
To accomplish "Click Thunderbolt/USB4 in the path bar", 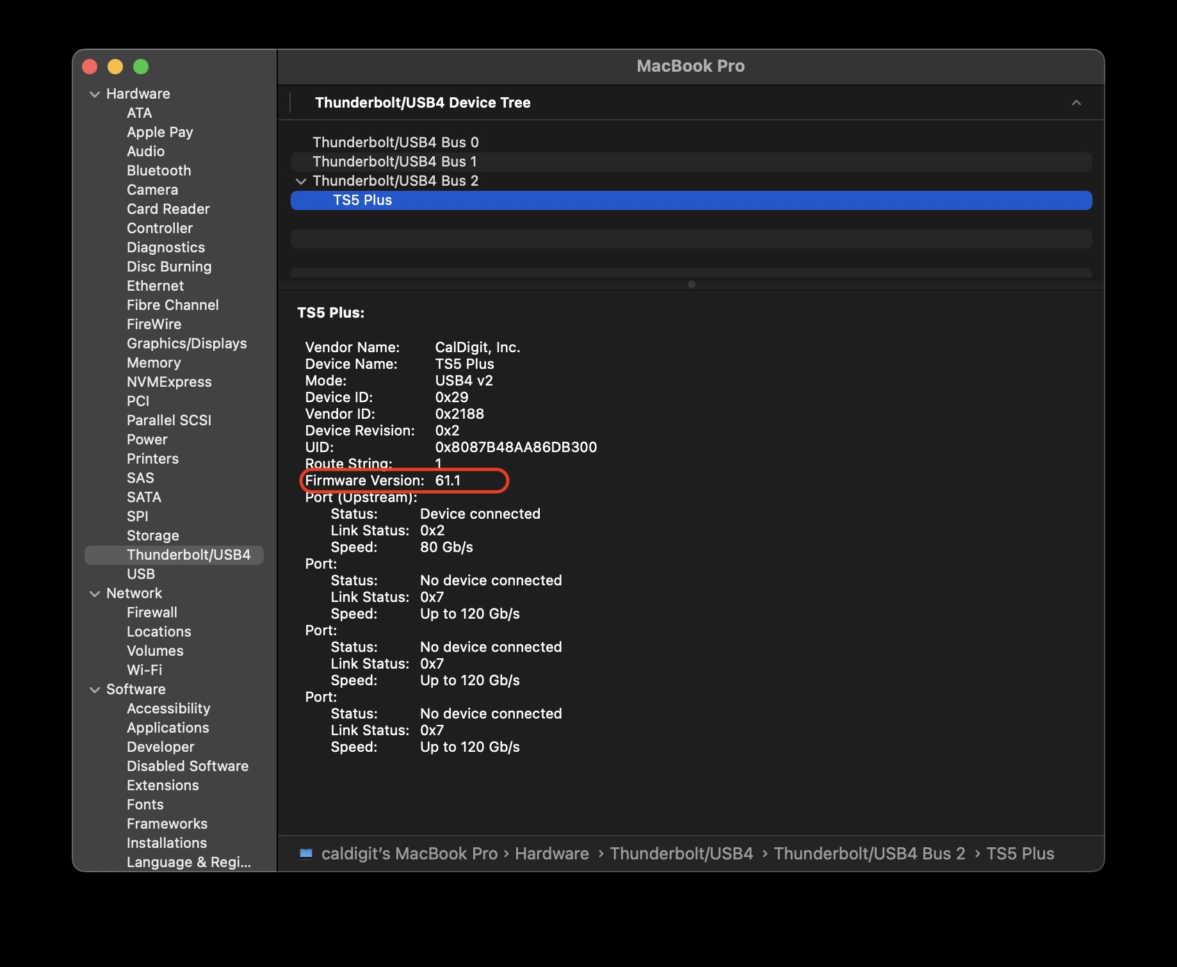I will (681, 854).
